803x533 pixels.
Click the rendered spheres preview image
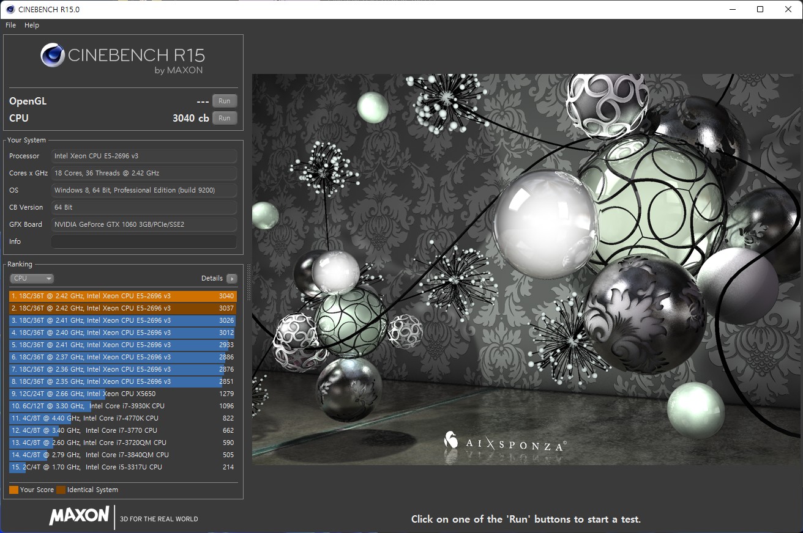[x=526, y=270]
